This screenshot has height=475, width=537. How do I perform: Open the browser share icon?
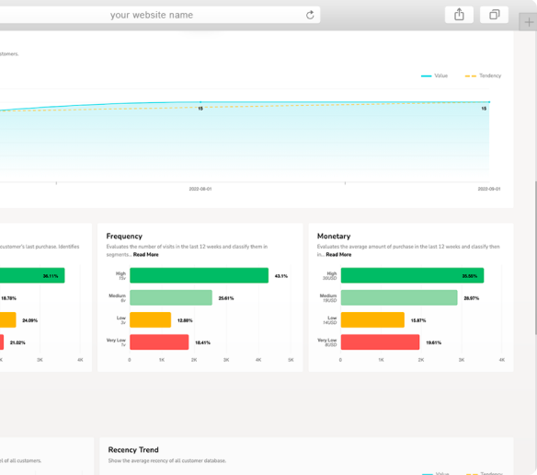(x=459, y=15)
